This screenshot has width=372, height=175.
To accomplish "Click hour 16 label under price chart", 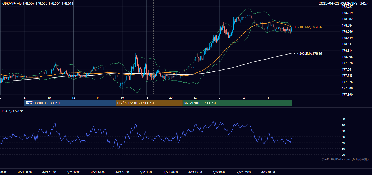I will coord(122,97).
